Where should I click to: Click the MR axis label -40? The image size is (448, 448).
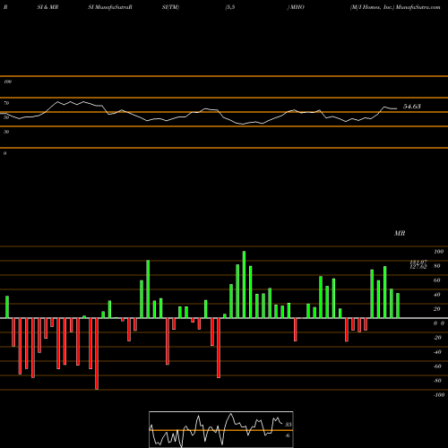coord(437,352)
